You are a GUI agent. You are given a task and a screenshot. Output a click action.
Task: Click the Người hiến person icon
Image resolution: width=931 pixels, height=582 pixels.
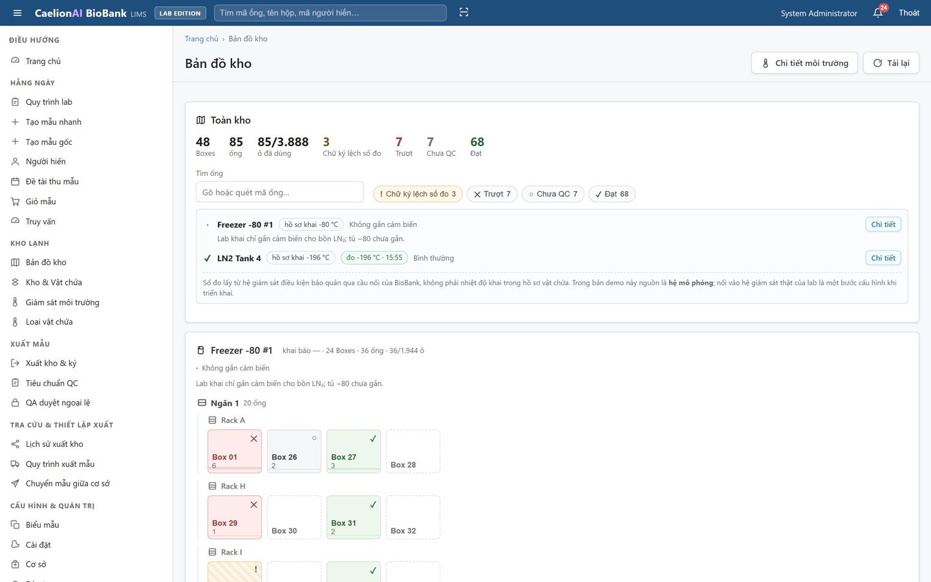[x=16, y=162]
